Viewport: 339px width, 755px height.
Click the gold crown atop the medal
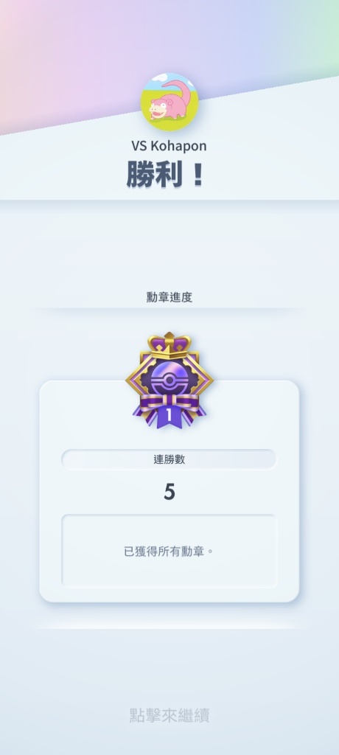click(169, 345)
